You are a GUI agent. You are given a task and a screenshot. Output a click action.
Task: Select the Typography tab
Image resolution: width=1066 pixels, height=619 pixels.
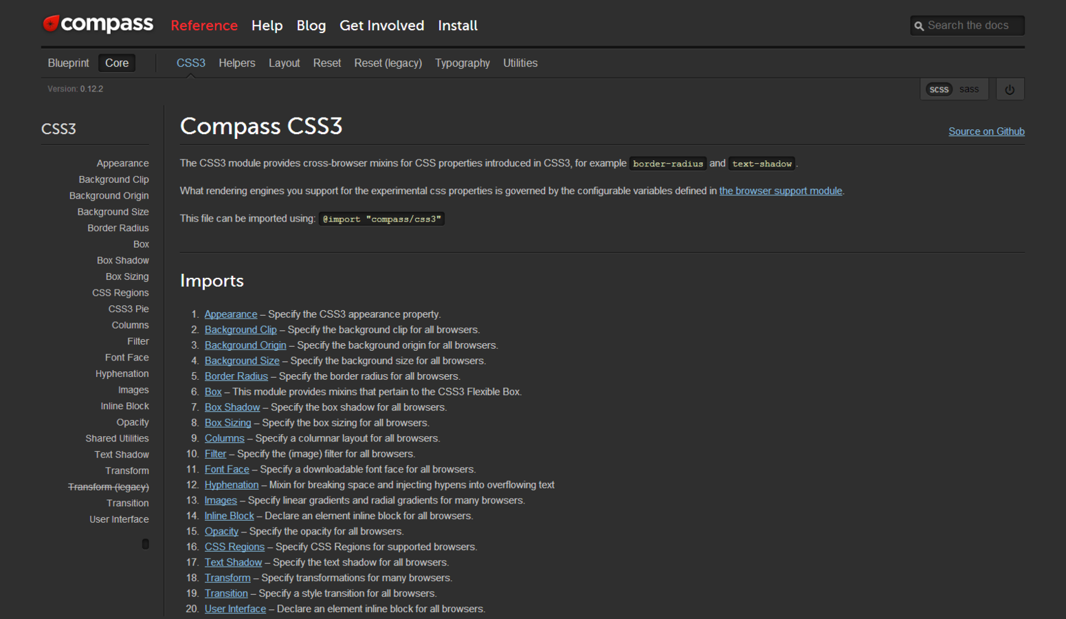pos(463,63)
